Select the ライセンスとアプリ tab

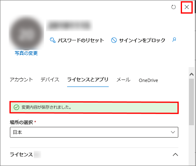88,79
